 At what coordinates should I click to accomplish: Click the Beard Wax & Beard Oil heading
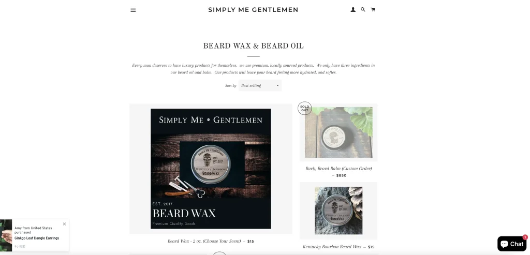[x=253, y=46]
